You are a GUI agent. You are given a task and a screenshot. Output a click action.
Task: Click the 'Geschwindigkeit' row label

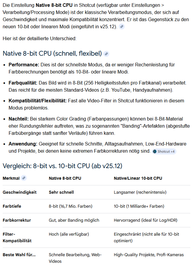(x=20, y=192)
